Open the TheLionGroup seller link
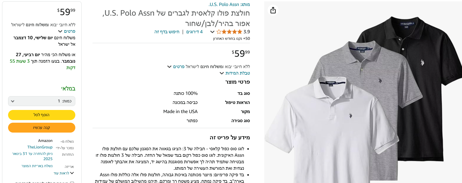 tap(40, 147)
